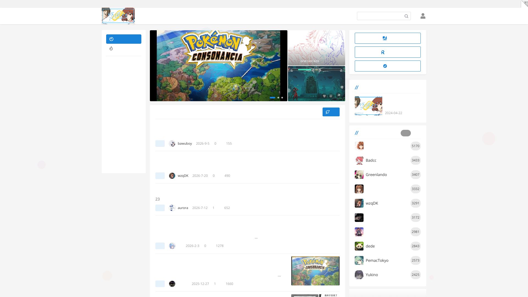Open dede's name in the ranking list
This screenshot has width=528, height=297.
pos(370,246)
